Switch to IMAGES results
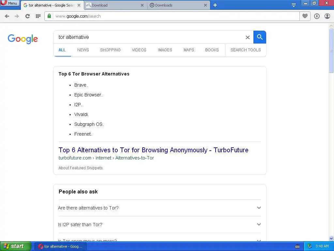This screenshot has height=251, width=334. [165, 50]
